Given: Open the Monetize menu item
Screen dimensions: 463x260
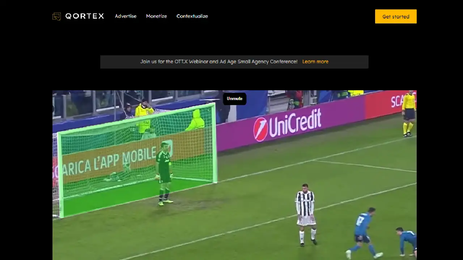Looking at the screenshot, I should [156, 16].
